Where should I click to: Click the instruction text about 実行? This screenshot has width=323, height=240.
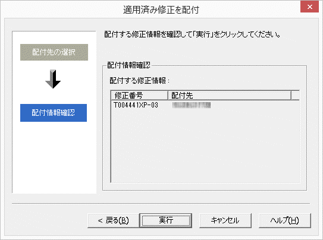pyautogui.click(x=192, y=34)
